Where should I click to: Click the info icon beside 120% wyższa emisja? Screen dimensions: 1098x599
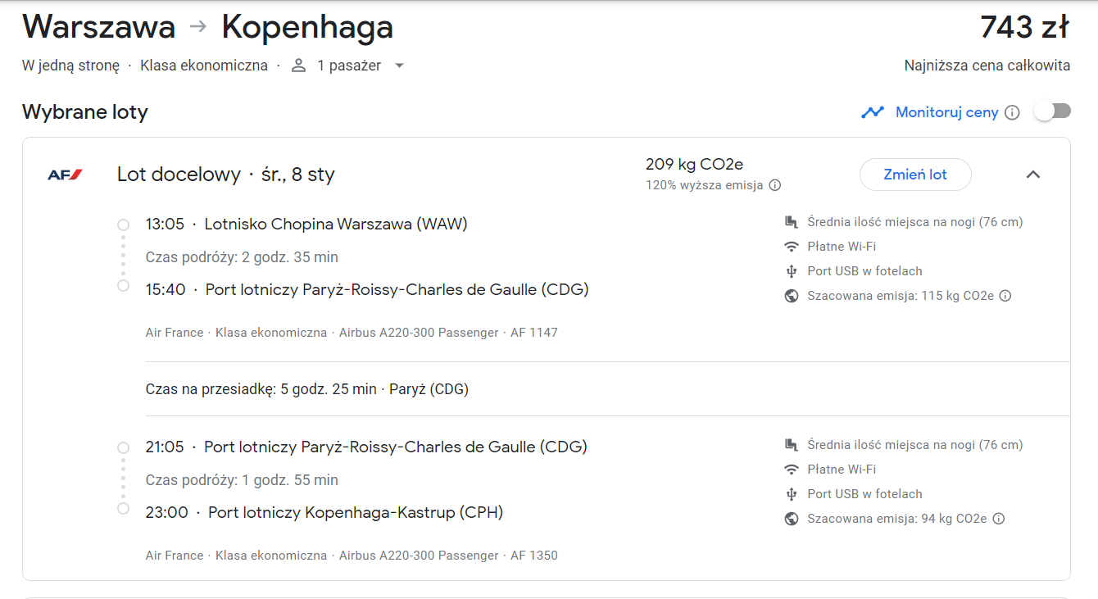point(774,185)
